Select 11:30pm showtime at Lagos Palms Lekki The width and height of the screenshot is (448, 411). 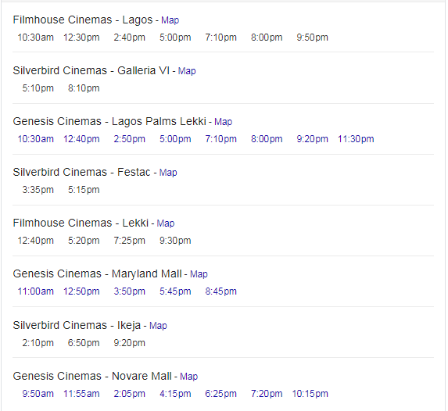coord(356,139)
